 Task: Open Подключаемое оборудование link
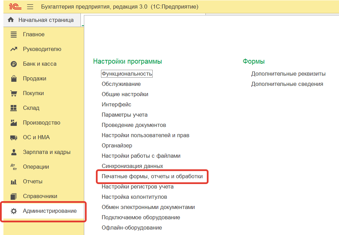pyautogui.click(x=141, y=218)
